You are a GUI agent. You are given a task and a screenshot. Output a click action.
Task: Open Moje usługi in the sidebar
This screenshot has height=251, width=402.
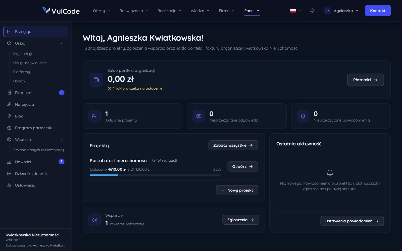click(23, 54)
